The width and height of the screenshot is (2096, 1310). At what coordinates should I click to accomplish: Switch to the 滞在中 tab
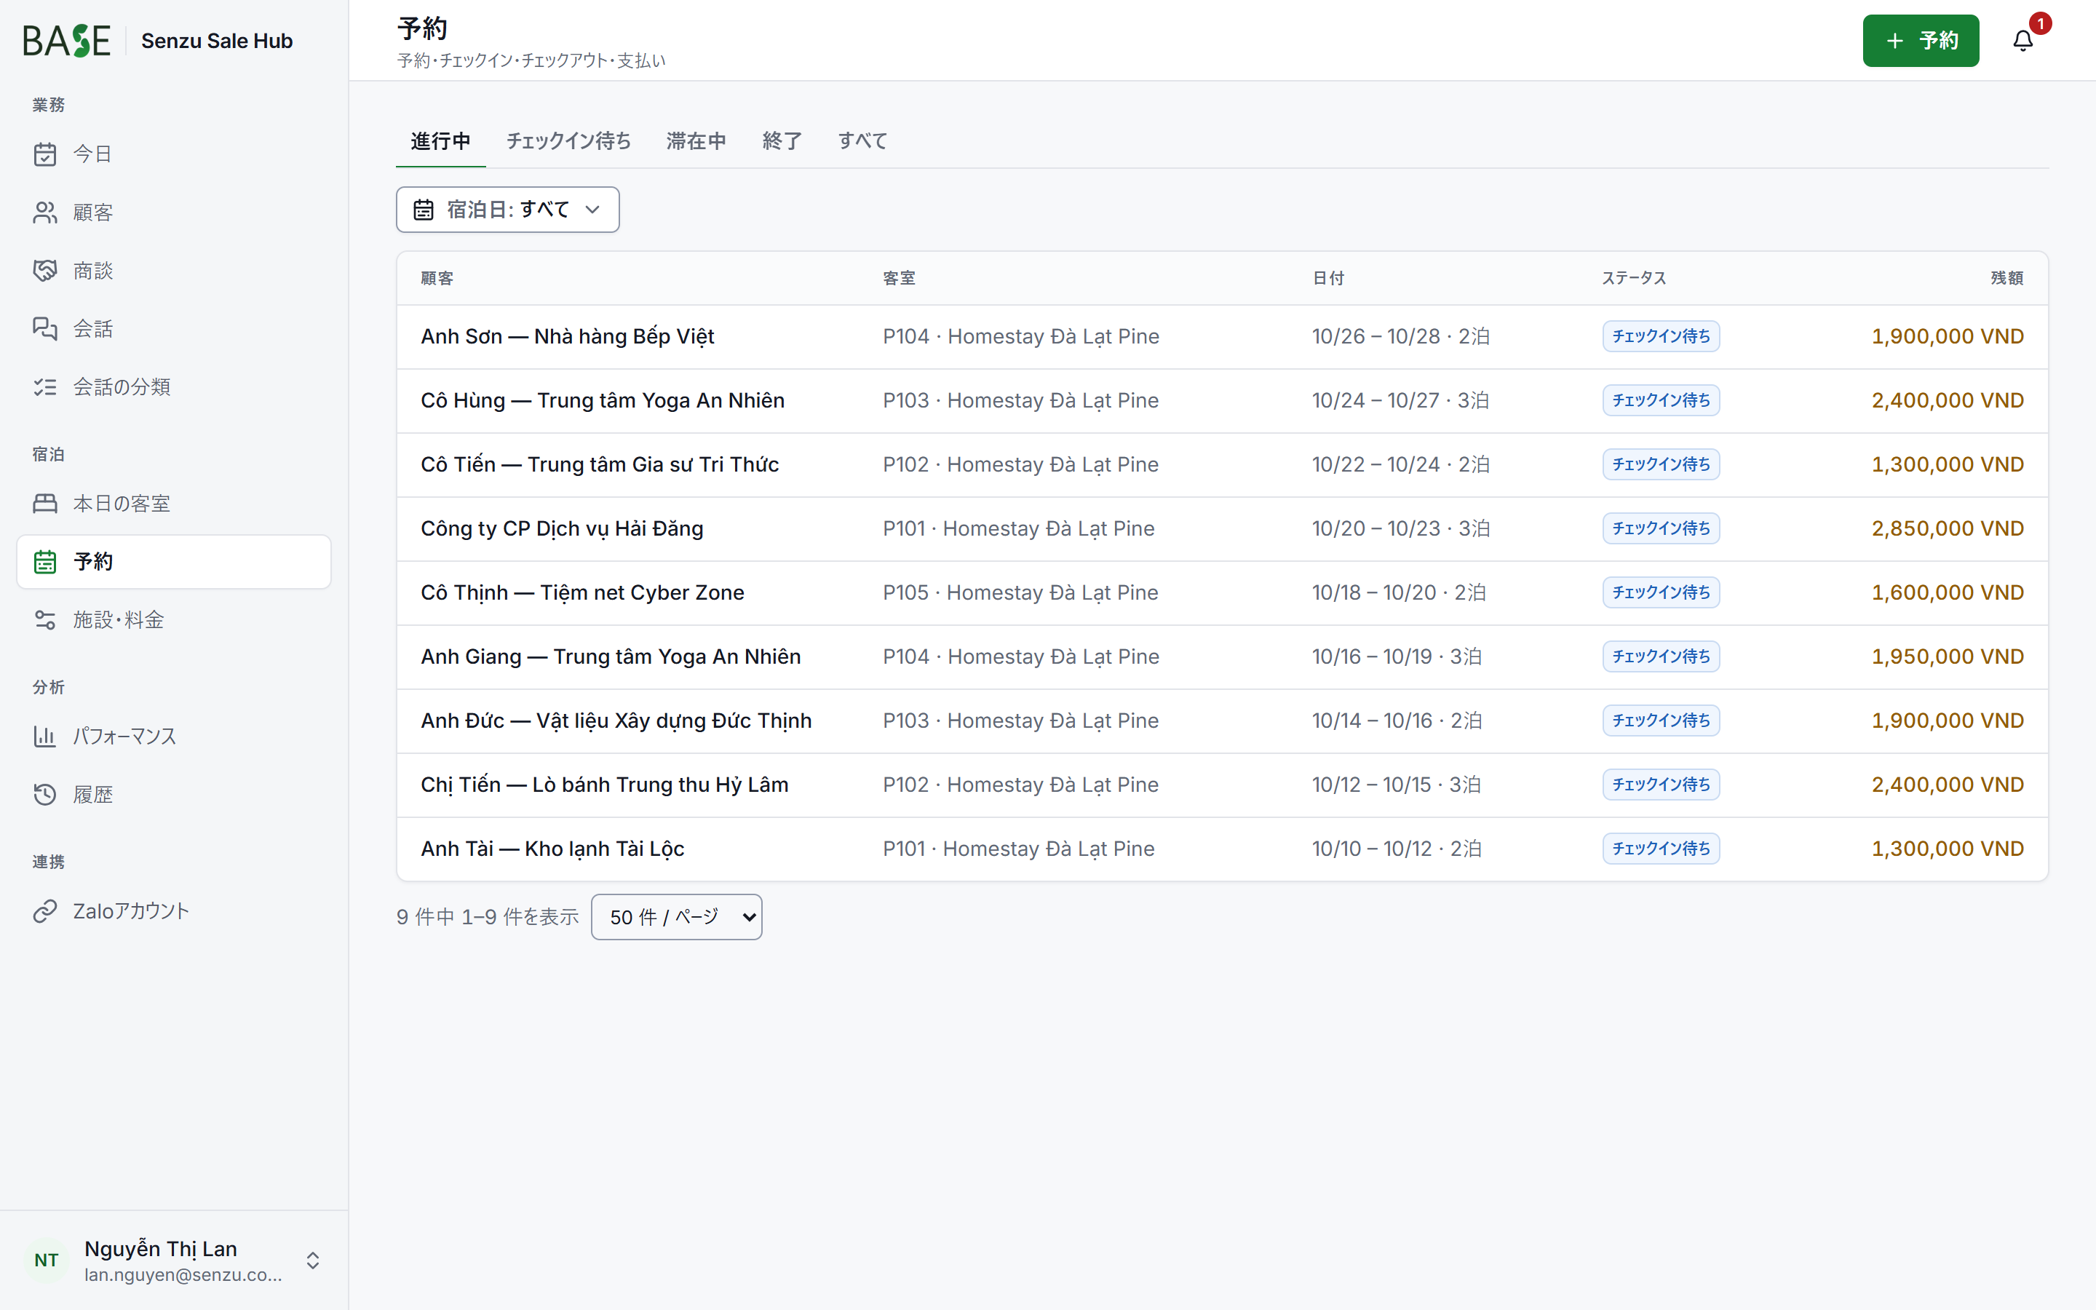pyautogui.click(x=696, y=141)
